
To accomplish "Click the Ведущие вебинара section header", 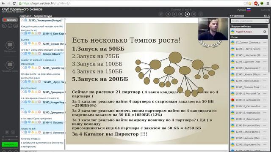I will click(249, 26).
